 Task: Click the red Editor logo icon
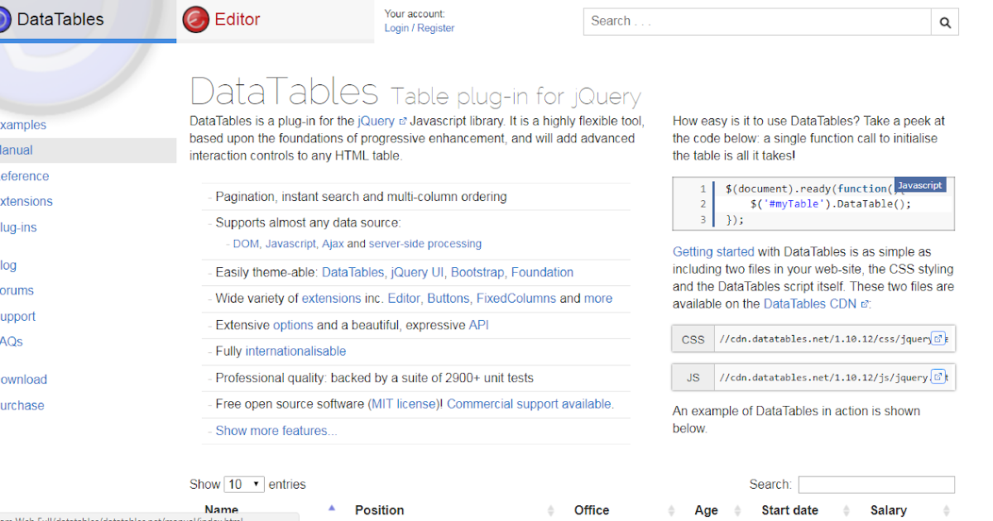196,20
